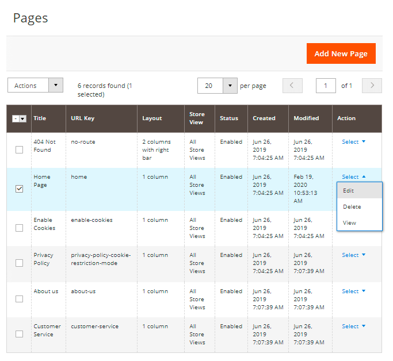Select the Customer Service row checkbox

(19, 334)
